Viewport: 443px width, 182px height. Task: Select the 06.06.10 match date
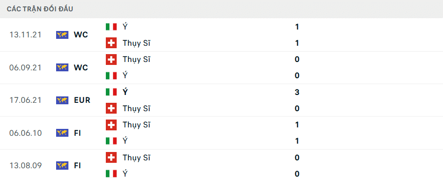tap(25, 133)
